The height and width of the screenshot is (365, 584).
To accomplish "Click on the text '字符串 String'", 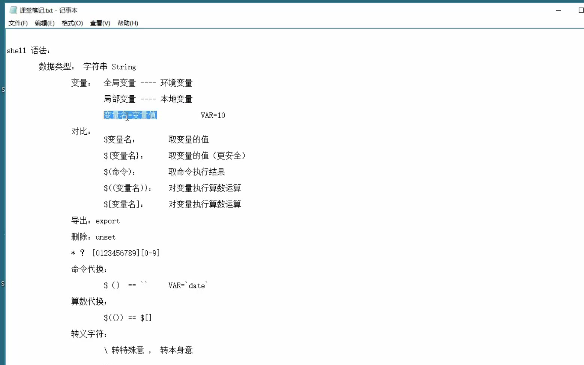I will [110, 67].
